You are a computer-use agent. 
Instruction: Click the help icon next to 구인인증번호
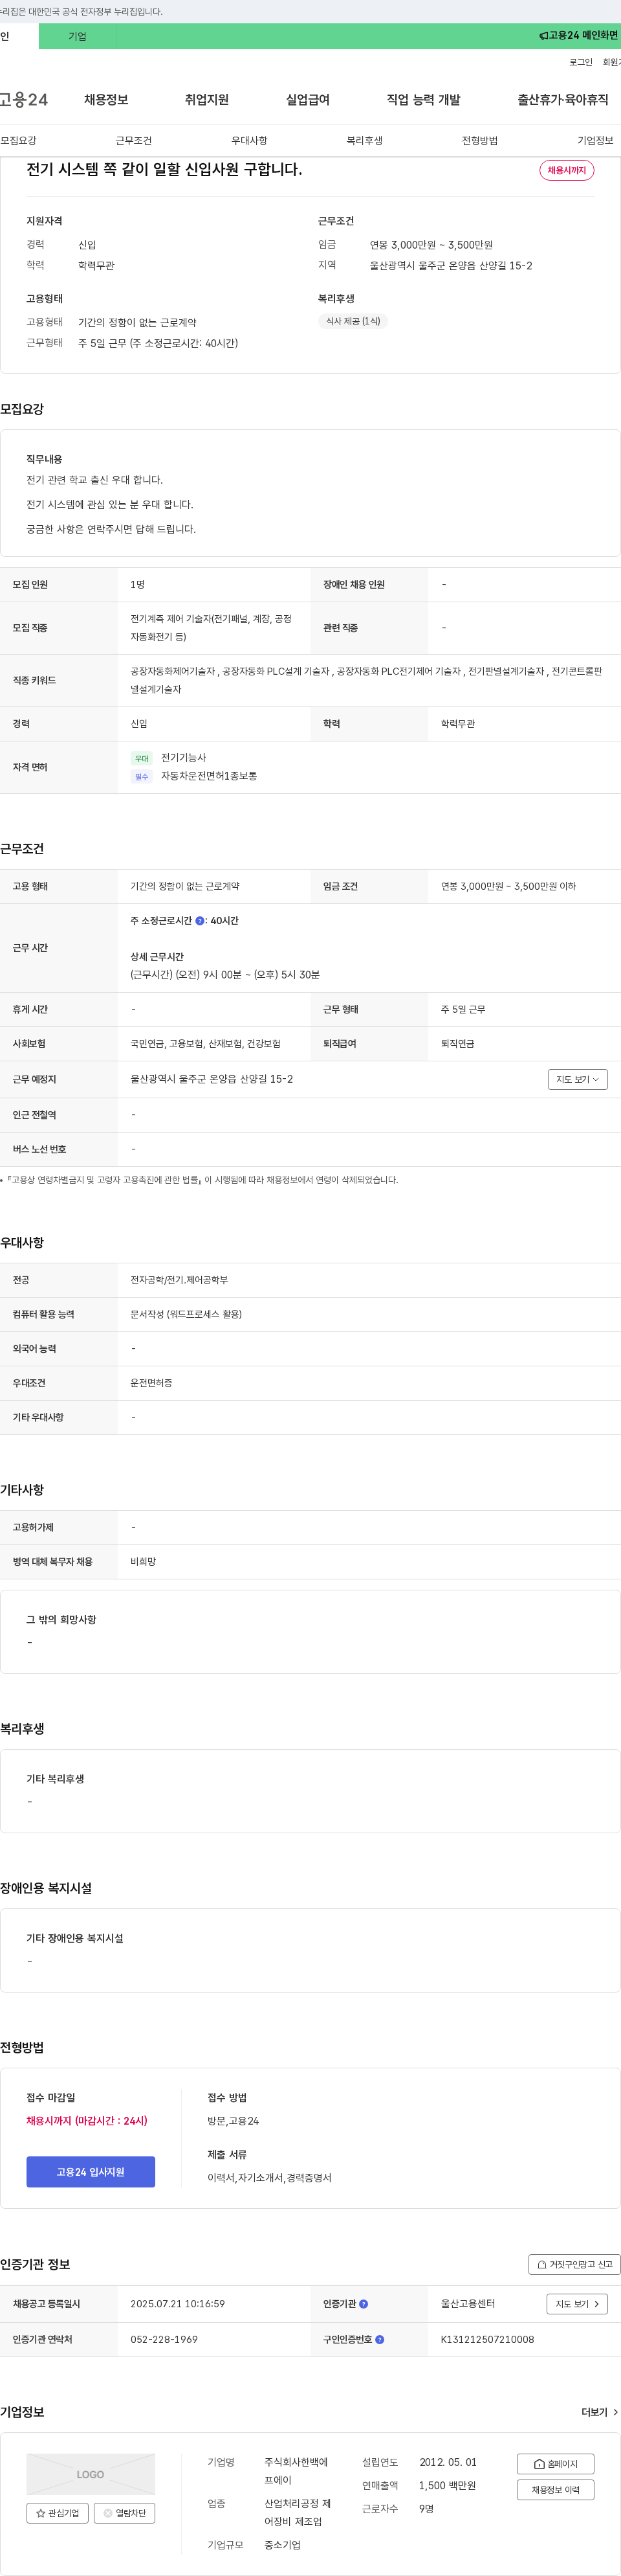[379, 2340]
